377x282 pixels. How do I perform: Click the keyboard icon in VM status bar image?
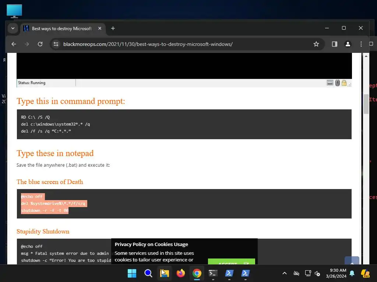click(330, 83)
